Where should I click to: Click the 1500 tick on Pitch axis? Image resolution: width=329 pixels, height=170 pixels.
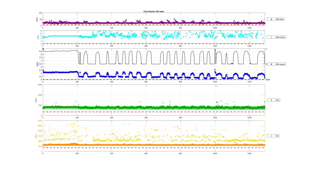click(x=40, y=85)
